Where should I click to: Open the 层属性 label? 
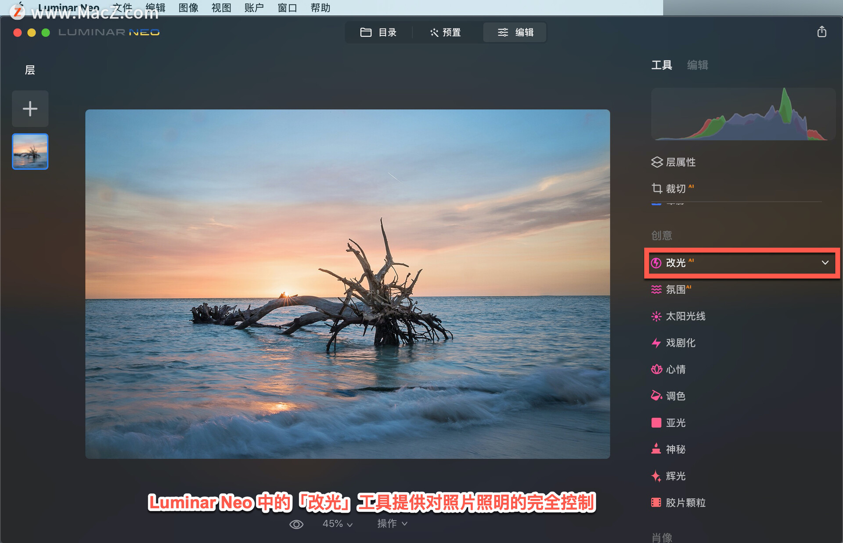coord(681,162)
